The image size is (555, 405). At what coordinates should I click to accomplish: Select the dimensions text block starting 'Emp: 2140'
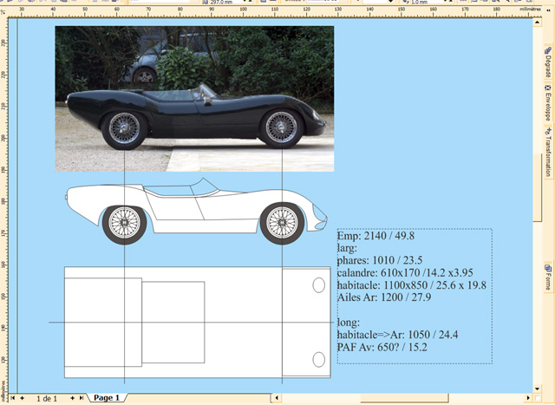[x=414, y=292]
